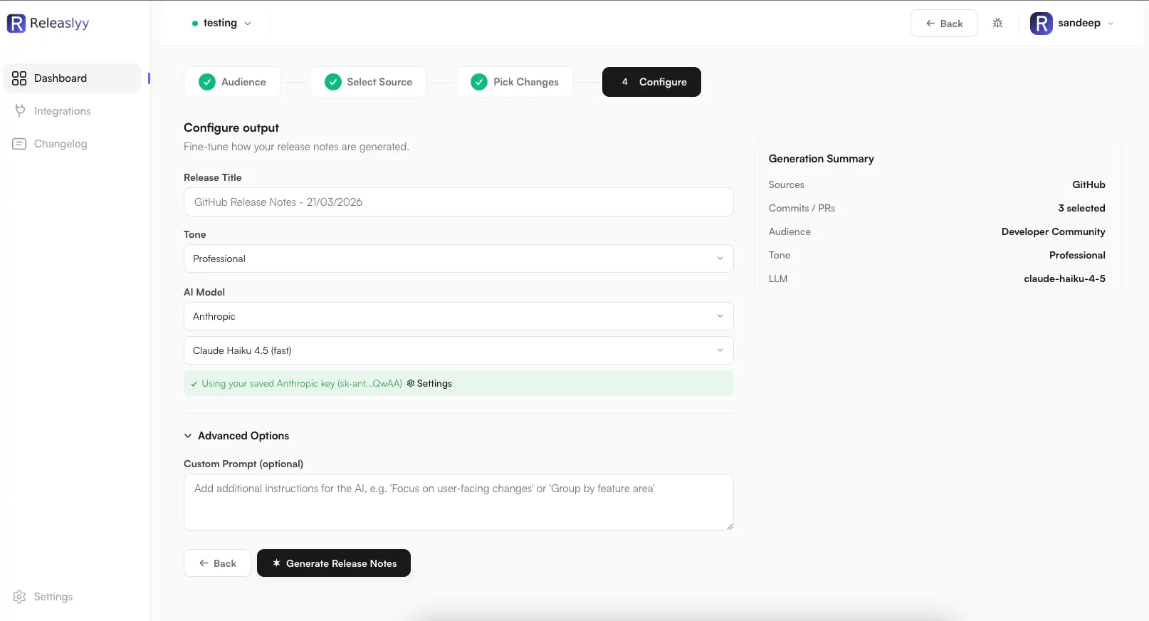Open the Tone dropdown
Screen dimensions: 1149x621
[x=458, y=259]
